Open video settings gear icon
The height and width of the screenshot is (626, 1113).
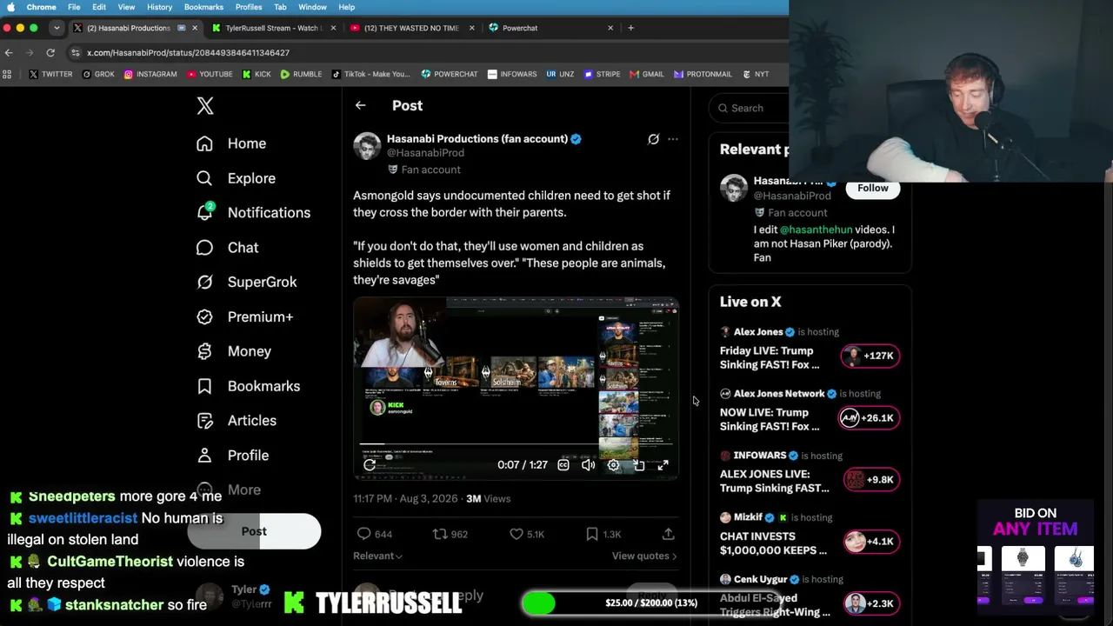613,465
